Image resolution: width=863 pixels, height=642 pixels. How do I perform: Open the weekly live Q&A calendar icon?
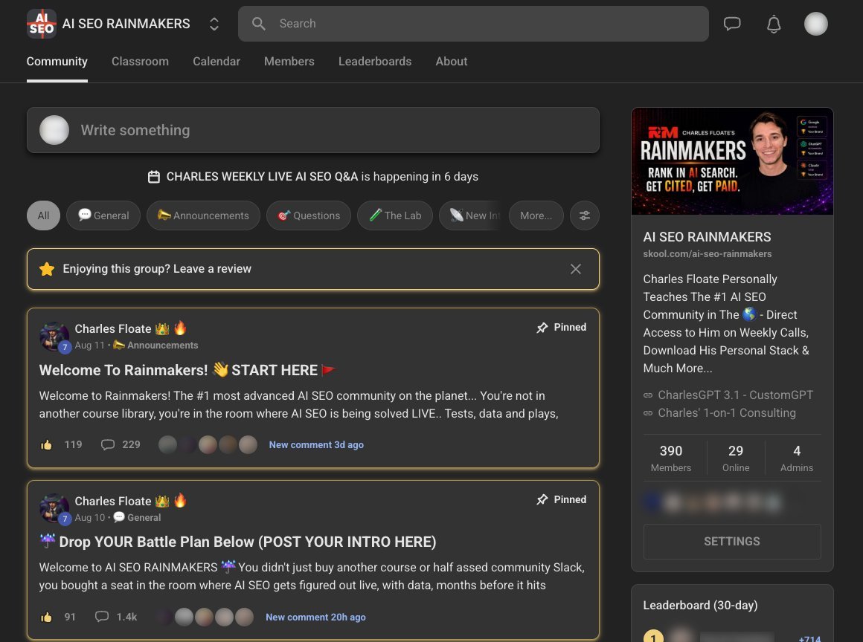coord(154,177)
